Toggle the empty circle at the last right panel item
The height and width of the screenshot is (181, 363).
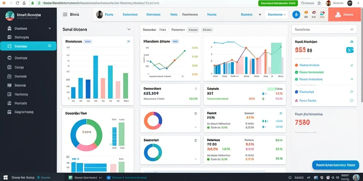click(352, 100)
